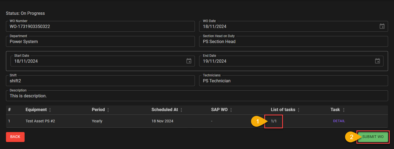Open List of tasks column menu
Screen dimensions: 394x149
click(x=299, y=110)
